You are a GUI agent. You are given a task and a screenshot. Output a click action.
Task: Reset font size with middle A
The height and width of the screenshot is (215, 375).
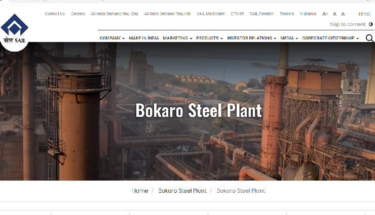(334, 14)
